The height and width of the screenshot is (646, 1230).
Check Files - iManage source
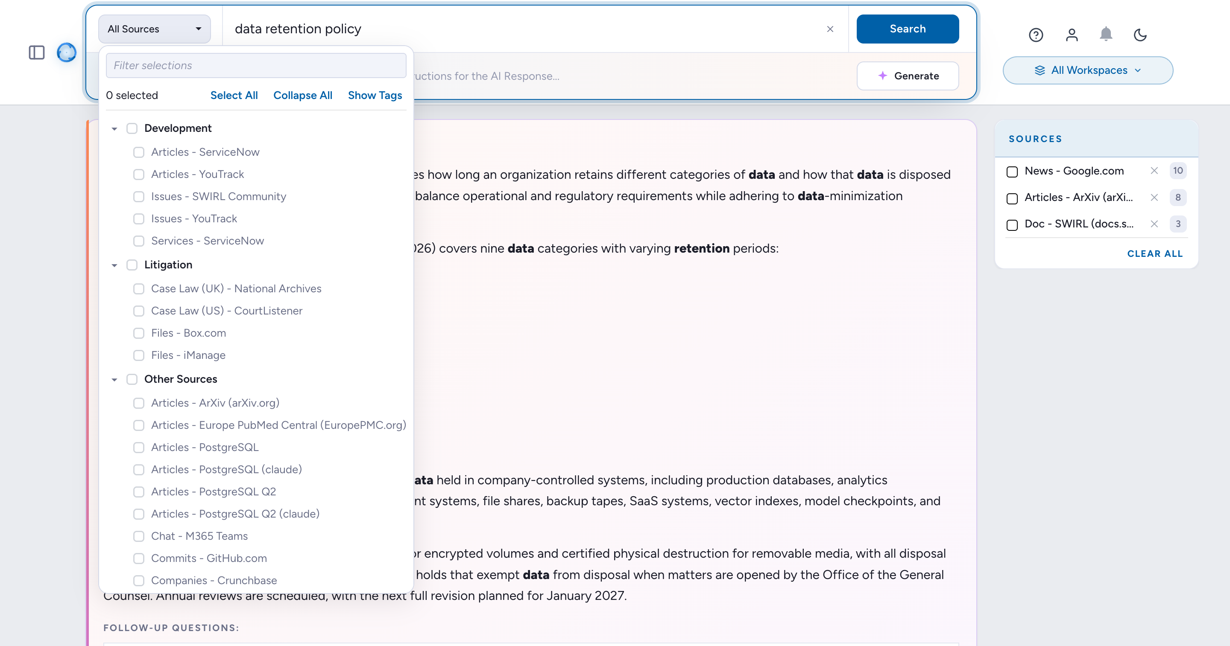click(x=138, y=355)
